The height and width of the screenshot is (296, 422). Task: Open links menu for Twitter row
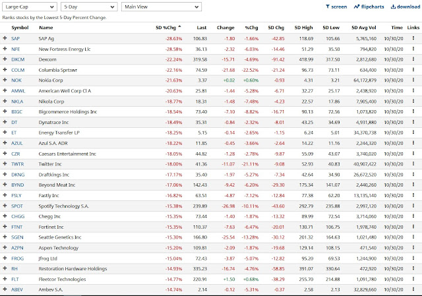[x=413, y=163]
